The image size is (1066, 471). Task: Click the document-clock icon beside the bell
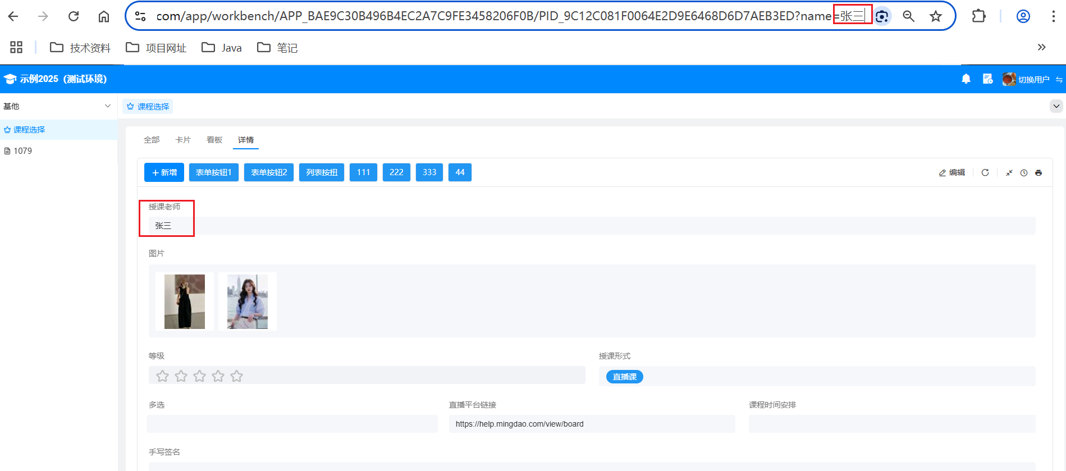point(987,79)
